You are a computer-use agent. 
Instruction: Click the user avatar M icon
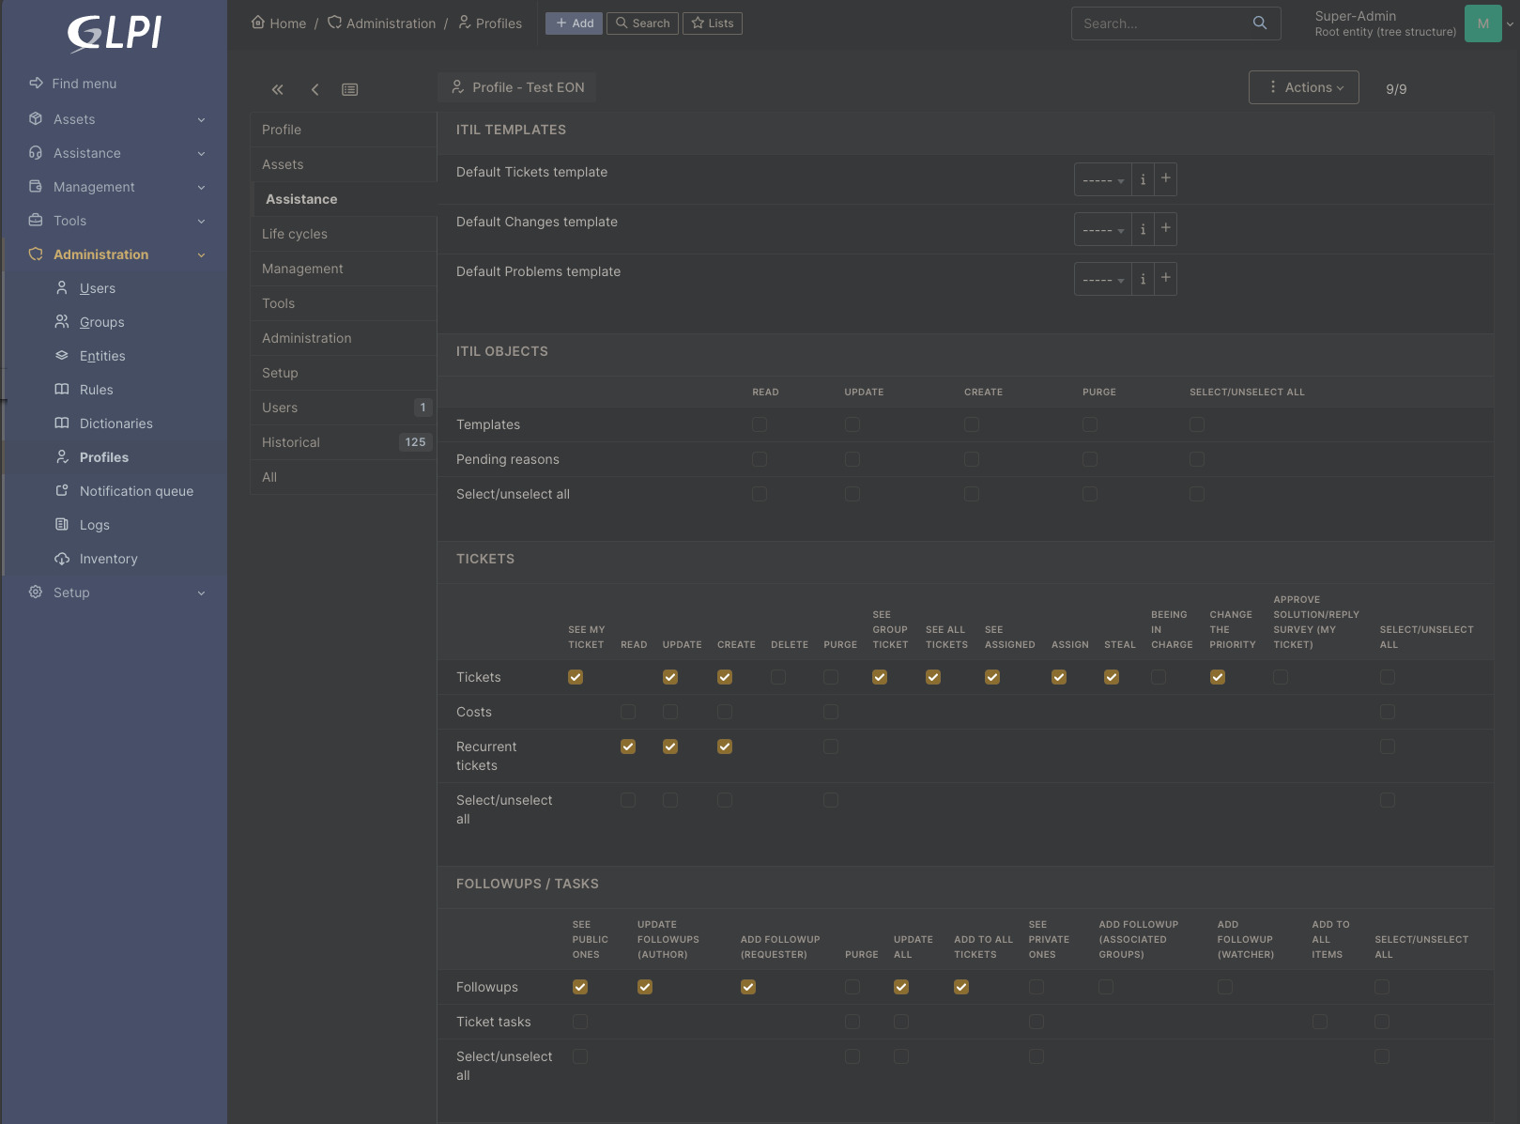pyautogui.click(x=1482, y=23)
